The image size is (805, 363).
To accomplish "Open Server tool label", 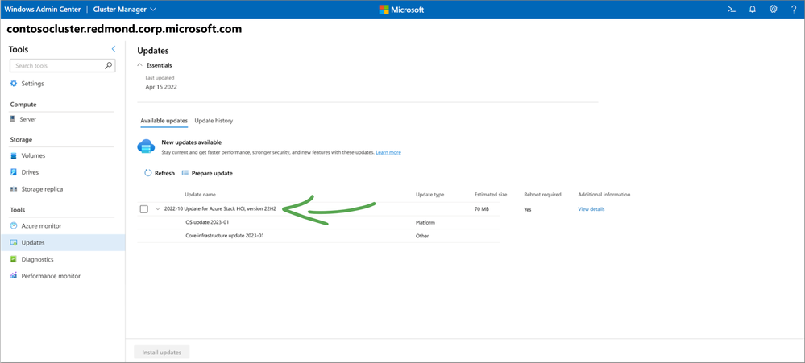I will (x=27, y=119).
